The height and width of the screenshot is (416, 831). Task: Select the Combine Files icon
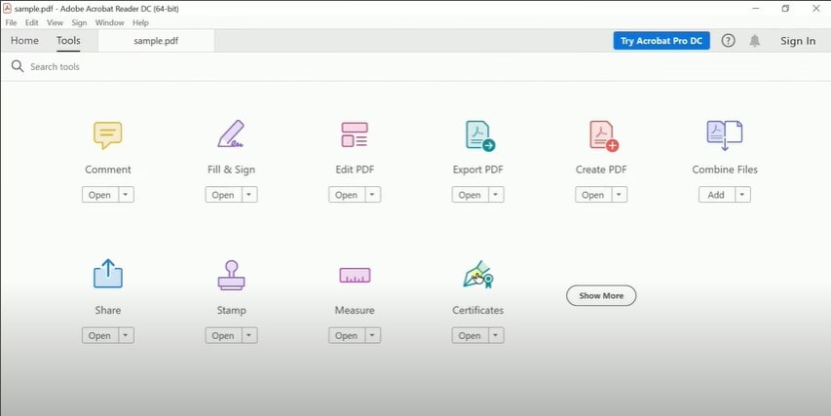click(725, 135)
